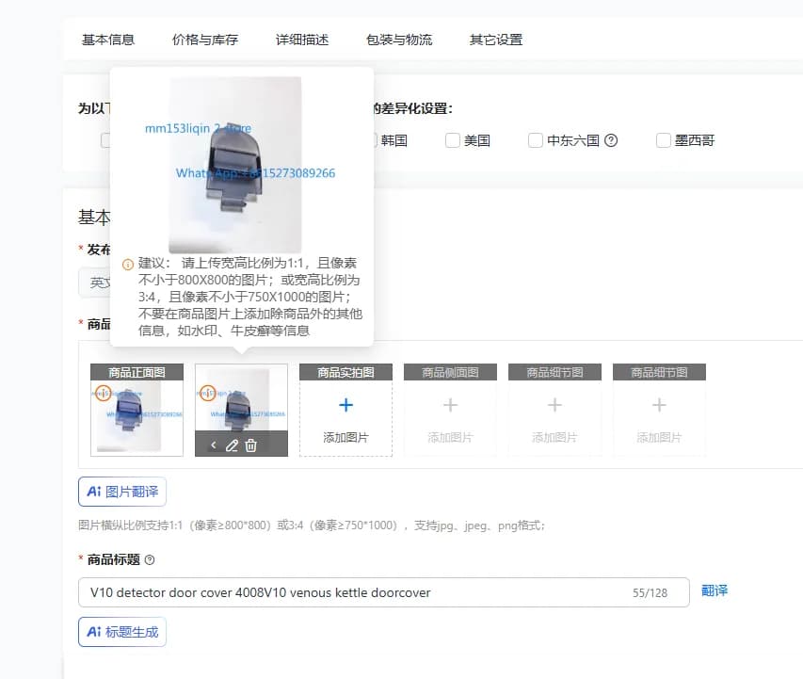Select the 其它设置 tab
The width and height of the screenshot is (803, 679).
coord(496,40)
